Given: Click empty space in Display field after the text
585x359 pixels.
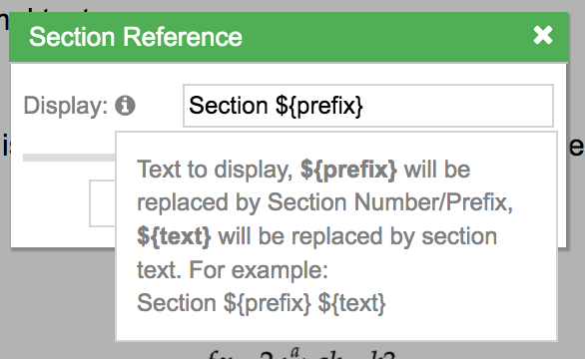Looking at the screenshot, I should click(x=457, y=106).
